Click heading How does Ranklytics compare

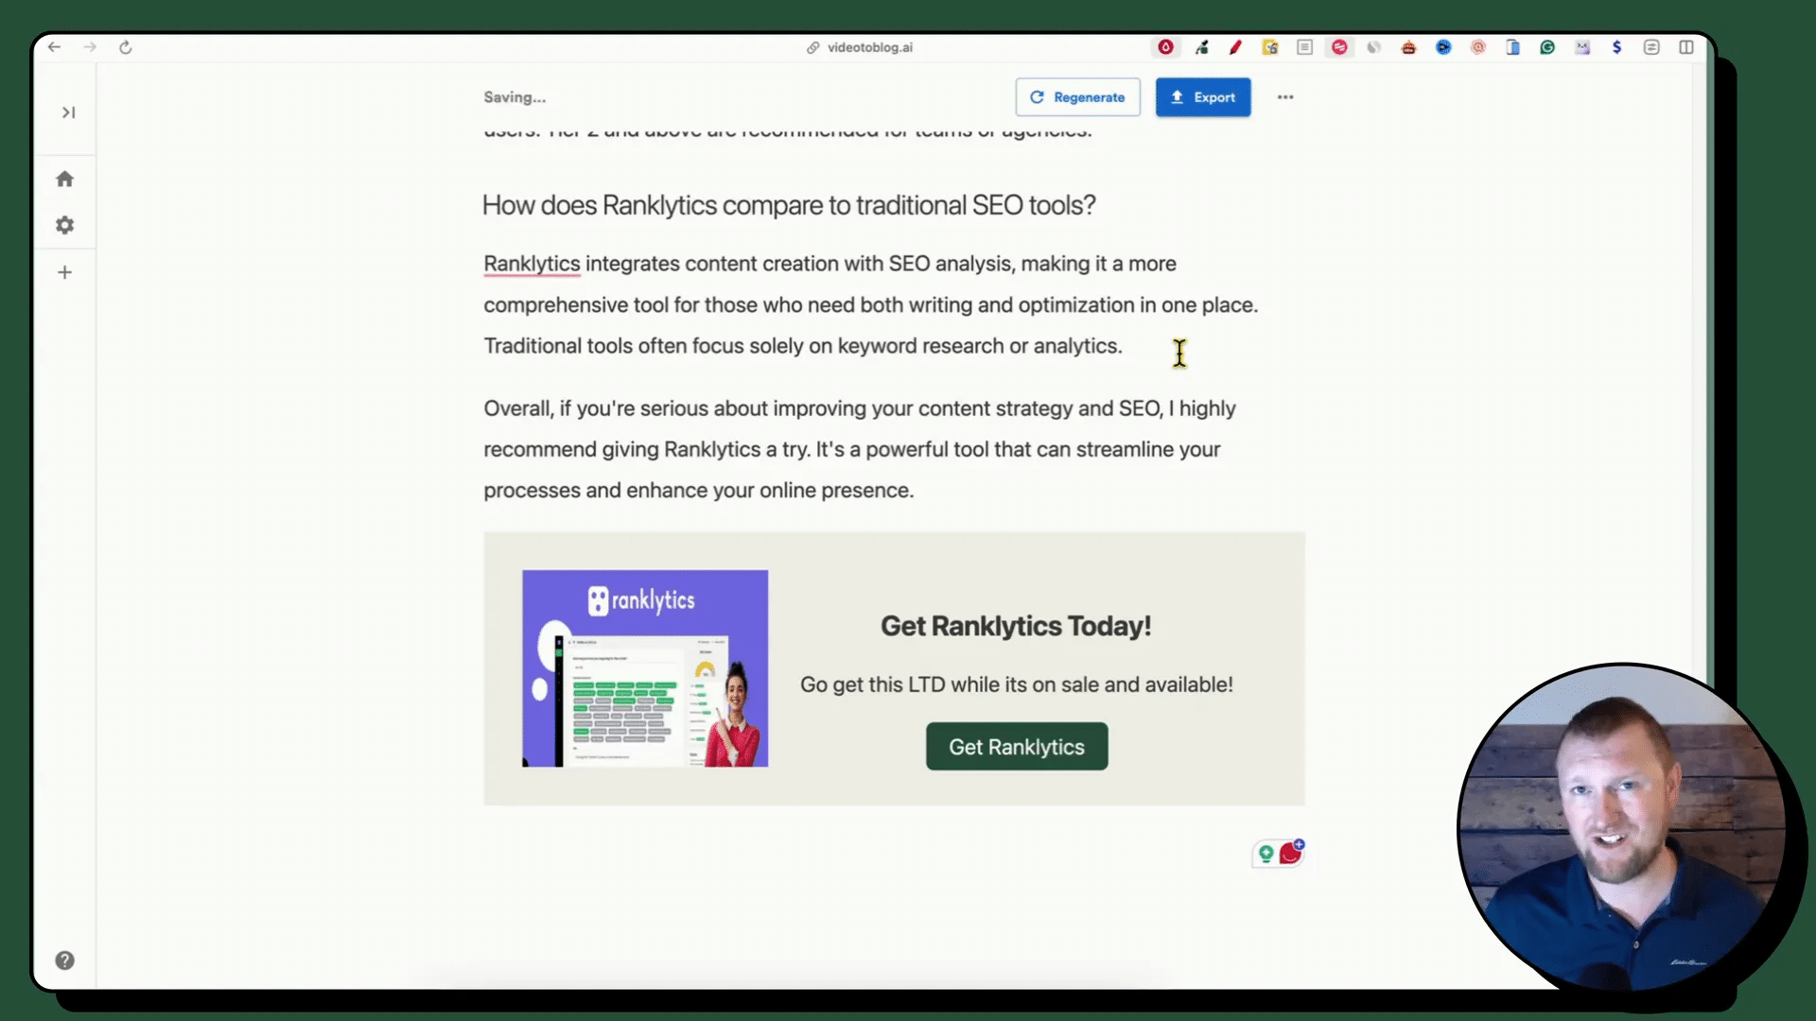point(789,205)
